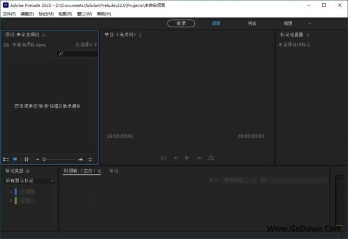Click the Adobe Prelude app icon in title bar

pos(6,5)
